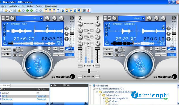Click next track button on deck A
This screenshot has height=105, width=179.
pyautogui.click(x=21, y=50)
